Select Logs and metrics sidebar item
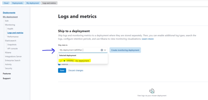 pos(15,33)
